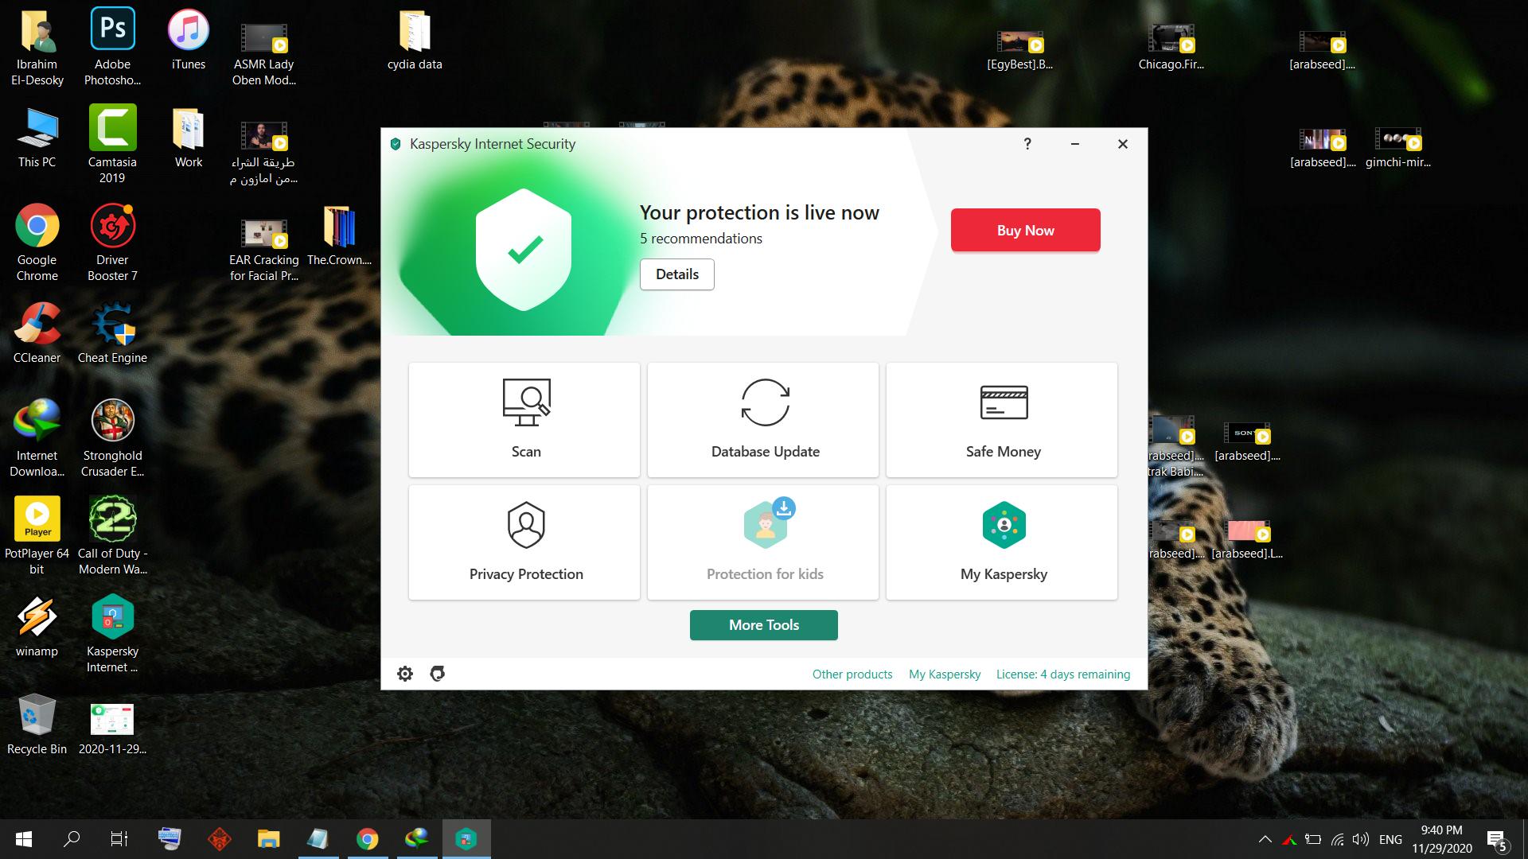Open the My Kaspersky tile
Screen dimensions: 1528x859
(x=1002, y=542)
